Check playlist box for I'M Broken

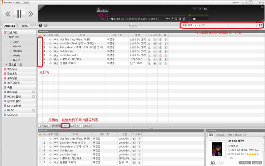(40, 151)
